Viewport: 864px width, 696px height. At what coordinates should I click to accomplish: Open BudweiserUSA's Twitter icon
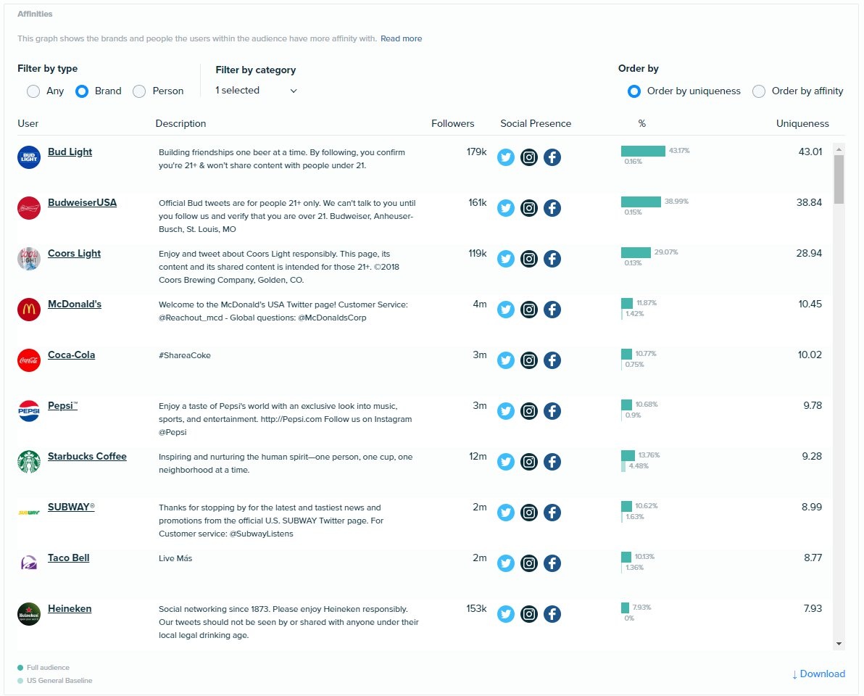point(505,208)
